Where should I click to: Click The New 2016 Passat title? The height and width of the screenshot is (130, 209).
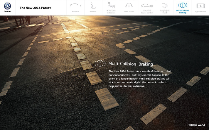(35, 8)
